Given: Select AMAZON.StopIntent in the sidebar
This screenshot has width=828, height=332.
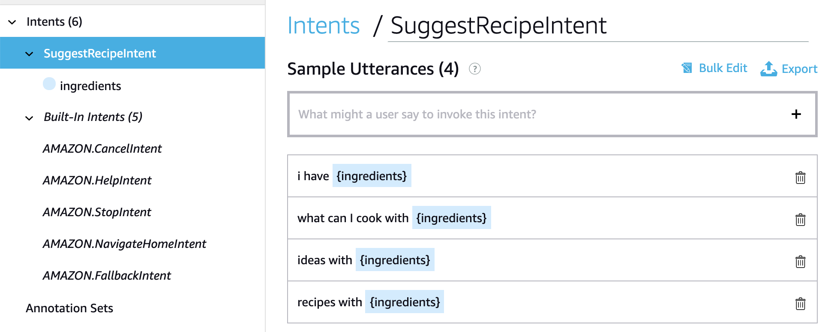Looking at the screenshot, I should tap(97, 212).
